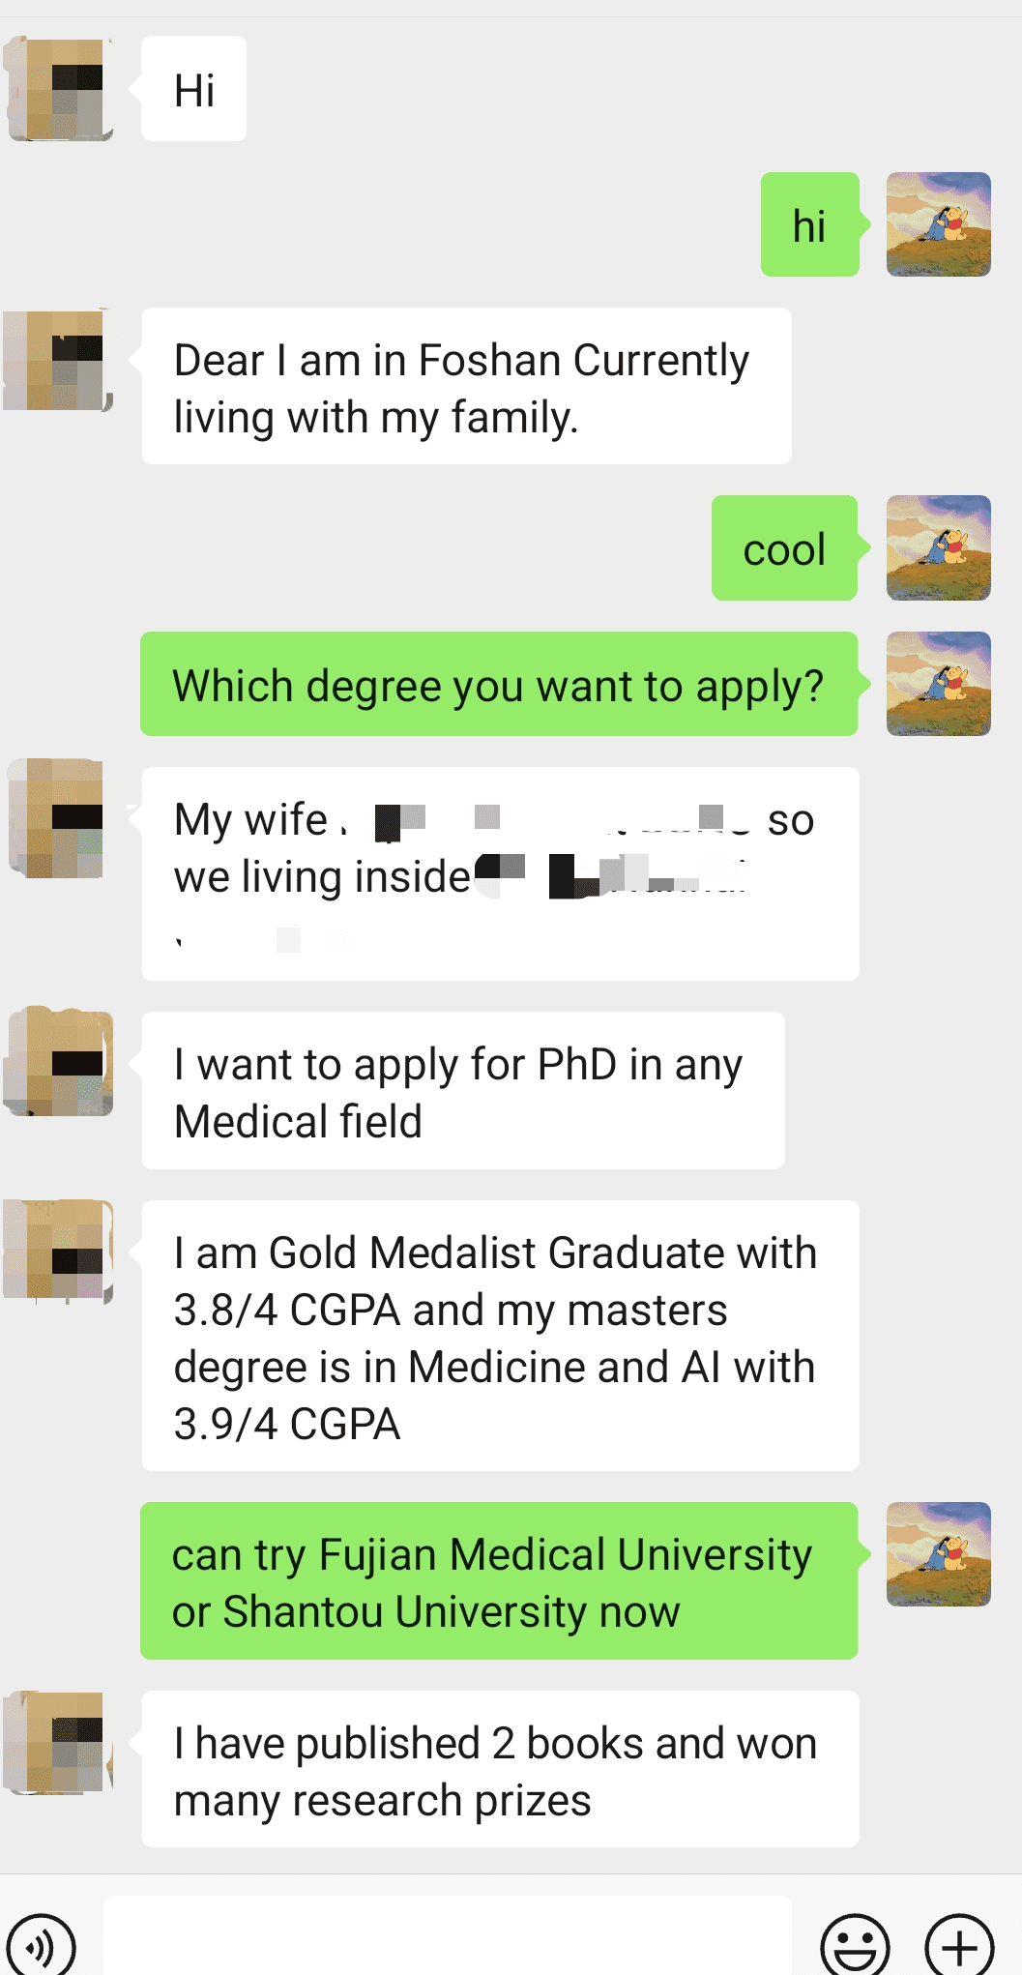Tap avatar beside Fujian Medical University message
The width and height of the screenshot is (1022, 1975).
938,1554
